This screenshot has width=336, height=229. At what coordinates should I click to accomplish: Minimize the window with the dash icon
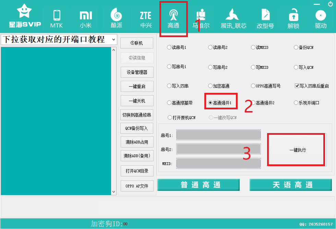click(317, 4)
